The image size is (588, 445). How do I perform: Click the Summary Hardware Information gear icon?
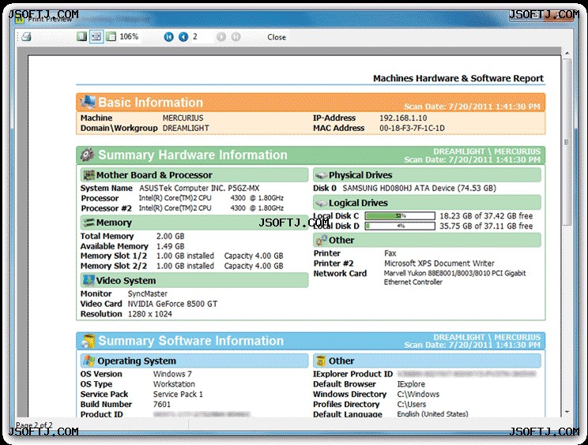(88, 155)
